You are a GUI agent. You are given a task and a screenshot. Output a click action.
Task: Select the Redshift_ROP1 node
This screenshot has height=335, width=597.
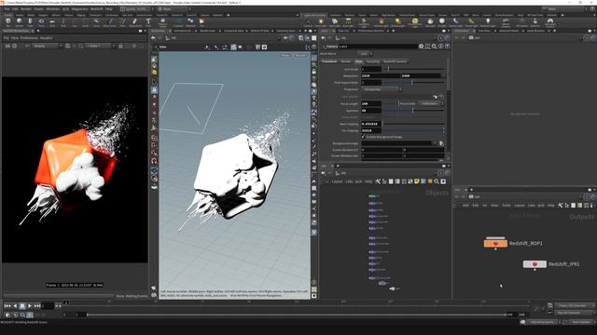(495, 243)
